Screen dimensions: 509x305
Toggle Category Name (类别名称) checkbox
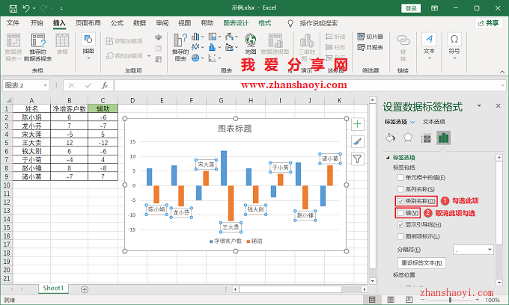tap(400, 201)
